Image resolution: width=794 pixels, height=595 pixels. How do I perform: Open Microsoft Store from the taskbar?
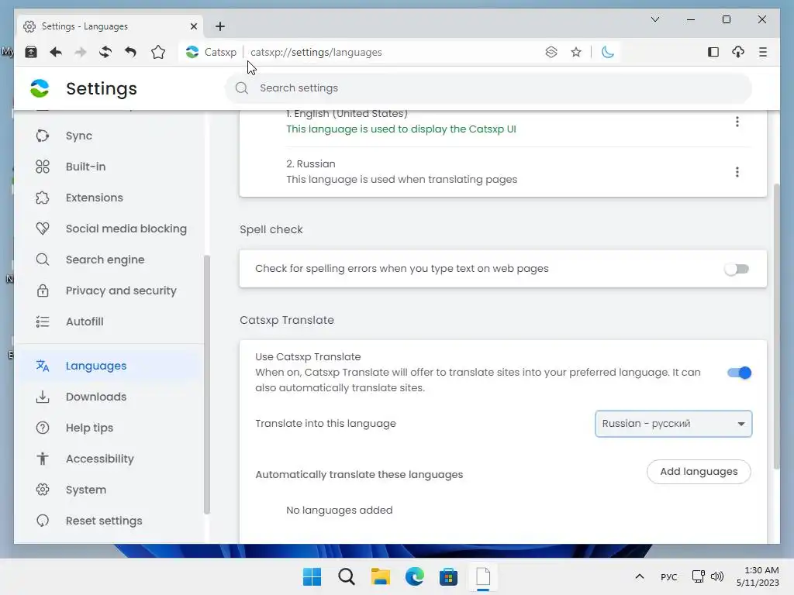click(448, 576)
